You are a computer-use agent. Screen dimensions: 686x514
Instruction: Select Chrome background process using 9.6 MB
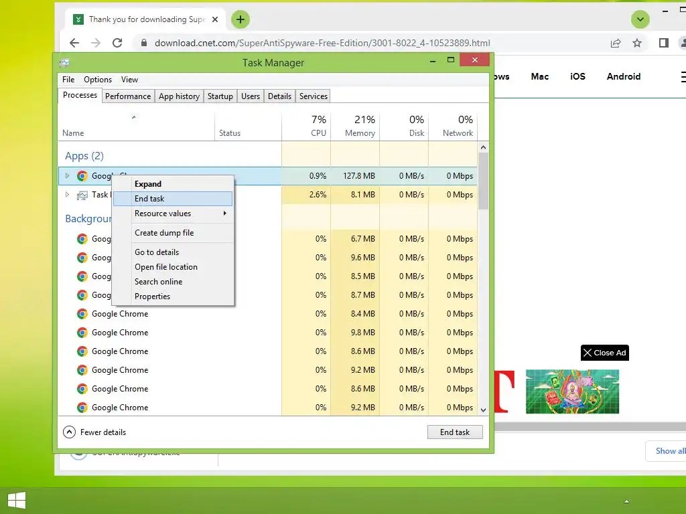[267, 258]
